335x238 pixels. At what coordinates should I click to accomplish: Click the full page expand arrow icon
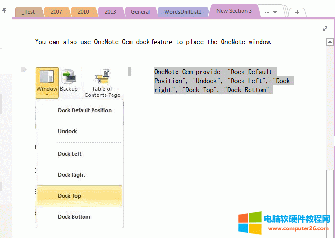(x=325, y=29)
